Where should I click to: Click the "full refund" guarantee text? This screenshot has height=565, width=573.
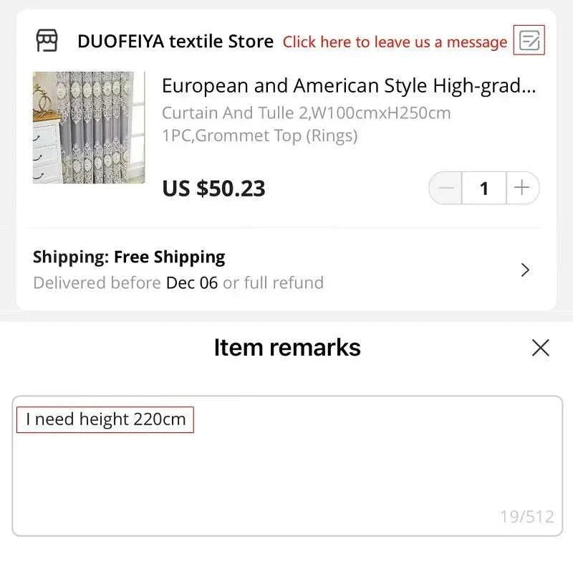pyautogui.click(x=284, y=282)
